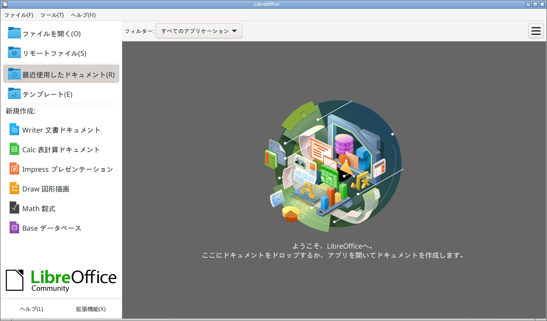The width and height of the screenshot is (547, 321).
Task: Click the テンプレート(E) folder icon
Action: pyautogui.click(x=14, y=94)
